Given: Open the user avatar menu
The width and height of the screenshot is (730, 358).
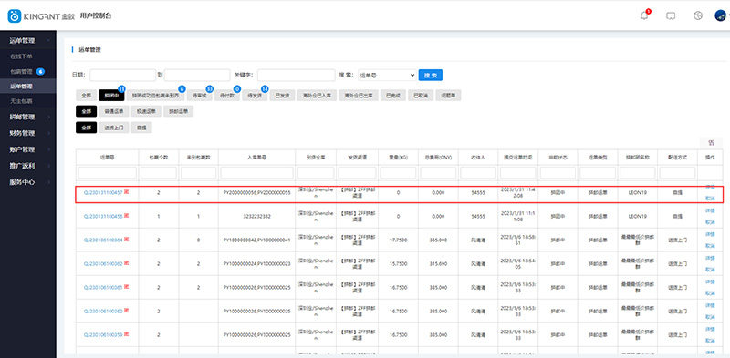Looking at the screenshot, I should (x=721, y=15).
